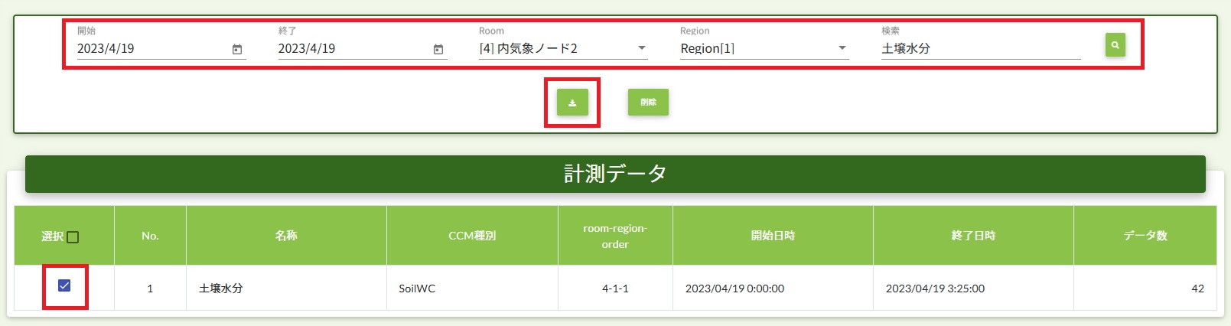The image size is (1231, 326).
Task: Click the 名称 column header
Action: (286, 236)
